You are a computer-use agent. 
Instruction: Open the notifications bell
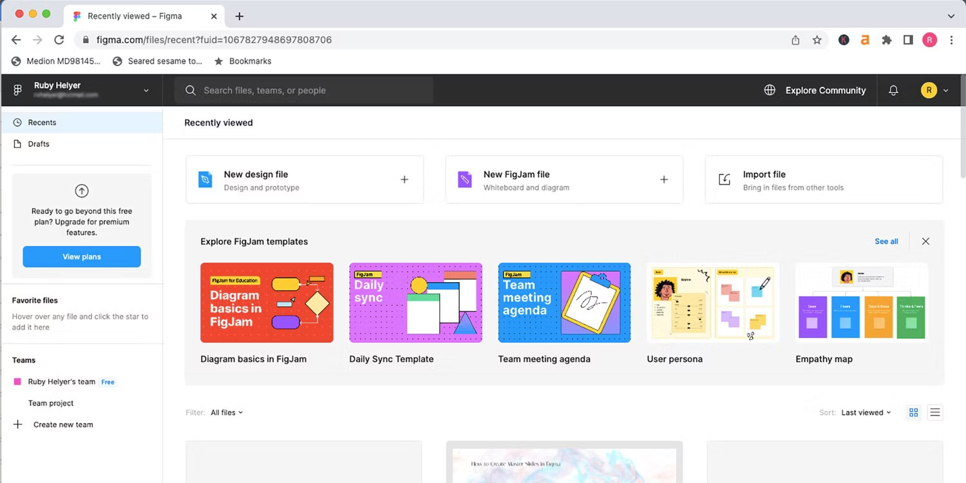pos(893,91)
